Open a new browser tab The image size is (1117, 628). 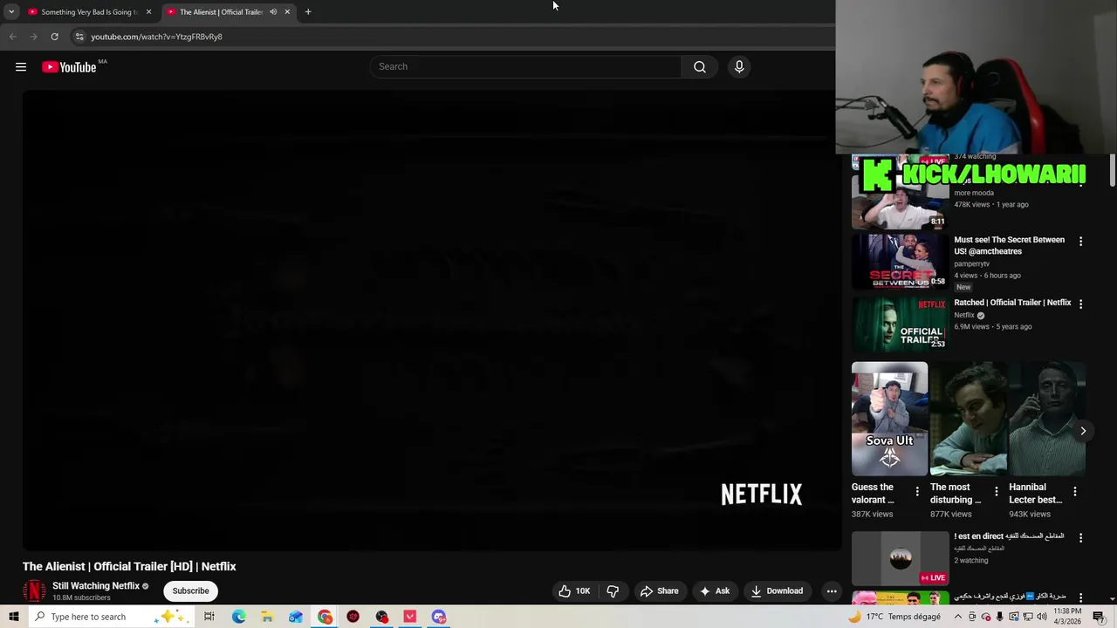[308, 12]
